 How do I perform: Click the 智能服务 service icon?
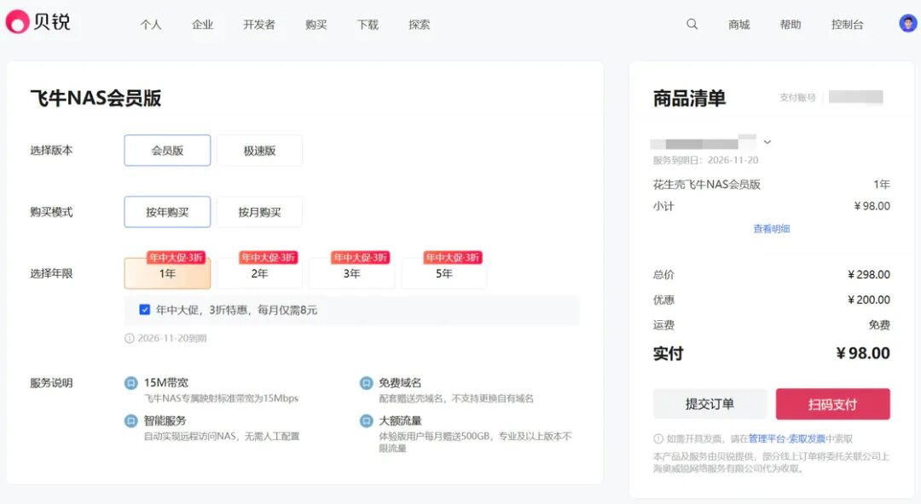point(131,421)
